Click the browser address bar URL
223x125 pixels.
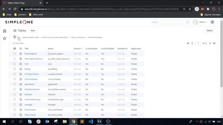102,9
